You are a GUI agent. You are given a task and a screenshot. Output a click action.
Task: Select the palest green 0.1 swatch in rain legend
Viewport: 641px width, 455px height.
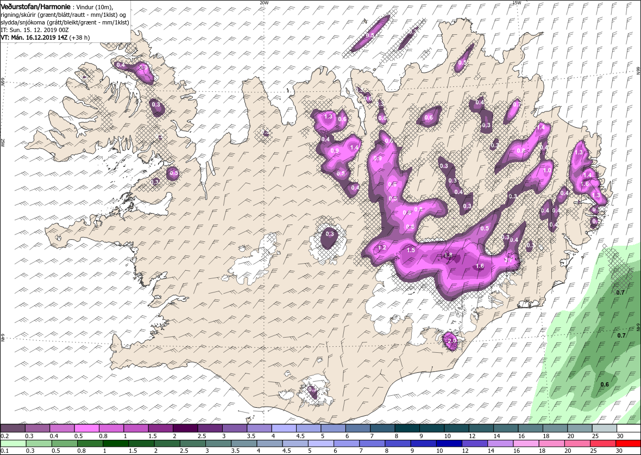[x=13, y=444]
